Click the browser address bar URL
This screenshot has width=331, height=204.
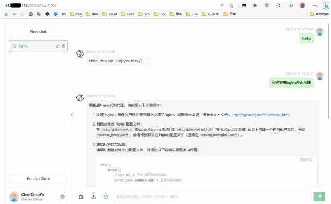pyautogui.click(x=31, y=5)
